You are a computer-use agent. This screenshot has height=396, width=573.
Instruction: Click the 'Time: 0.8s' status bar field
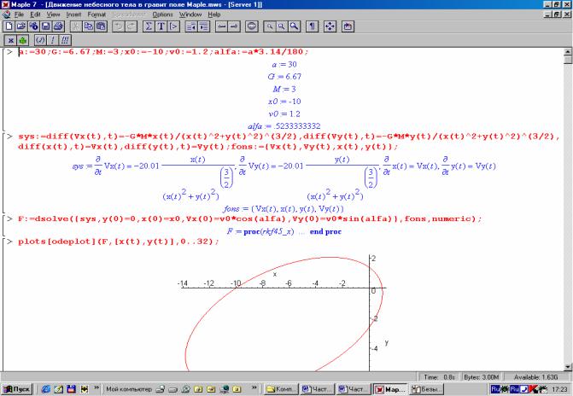[439, 377]
